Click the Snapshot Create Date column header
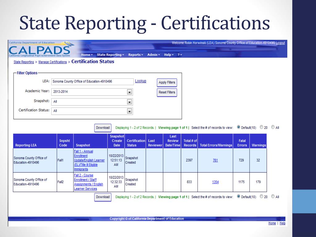316x237 pixels. (x=117, y=141)
